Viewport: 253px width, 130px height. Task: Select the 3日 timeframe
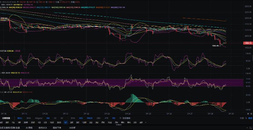[97, 122]
